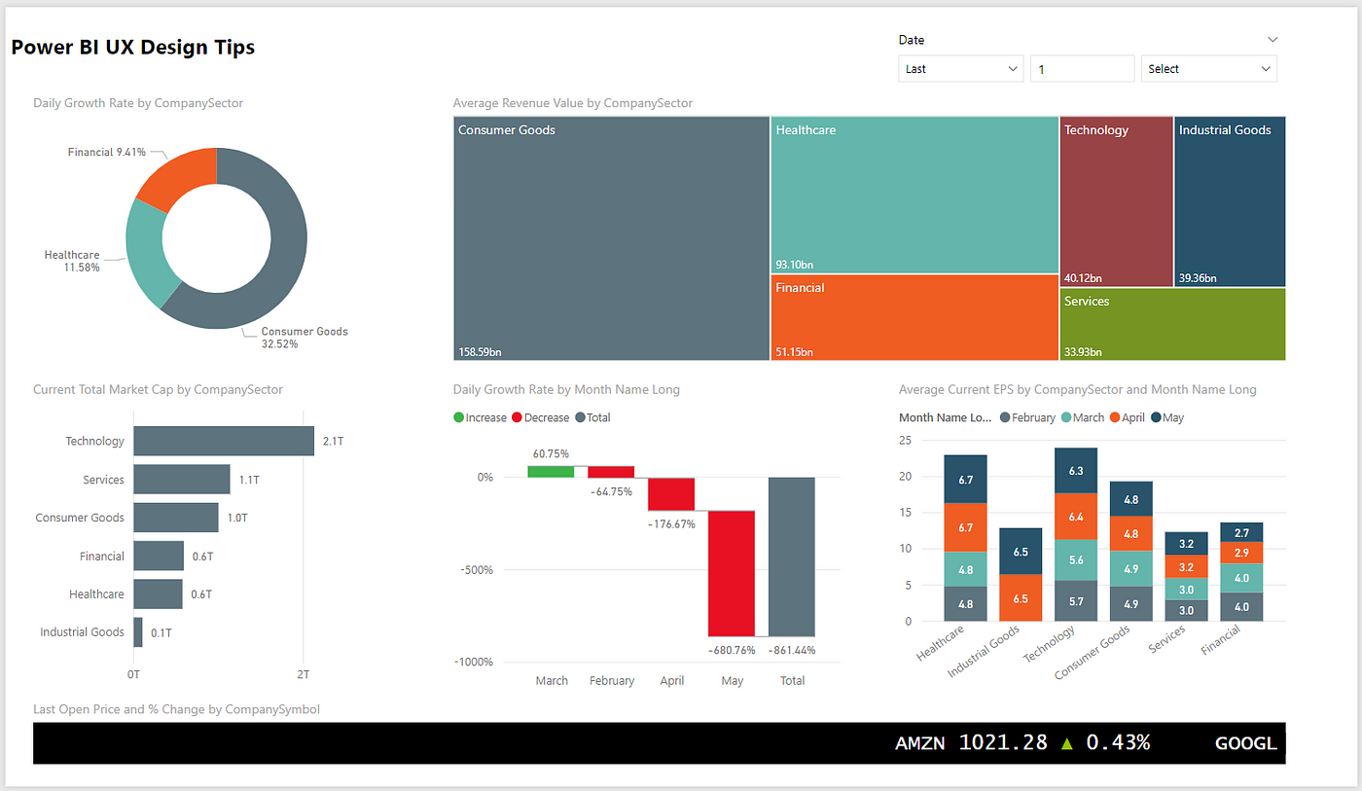Click the '33.93bn' treemap value
The height and width of the screenshot is (791, 1362).
click(x=1083, y=352)
